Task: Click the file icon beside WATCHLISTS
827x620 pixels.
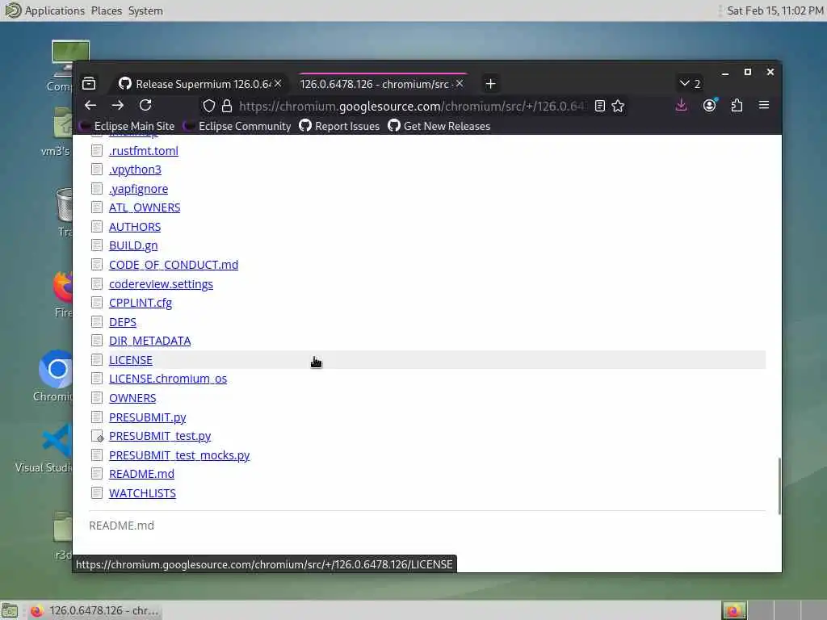Action: pos(97,493)
